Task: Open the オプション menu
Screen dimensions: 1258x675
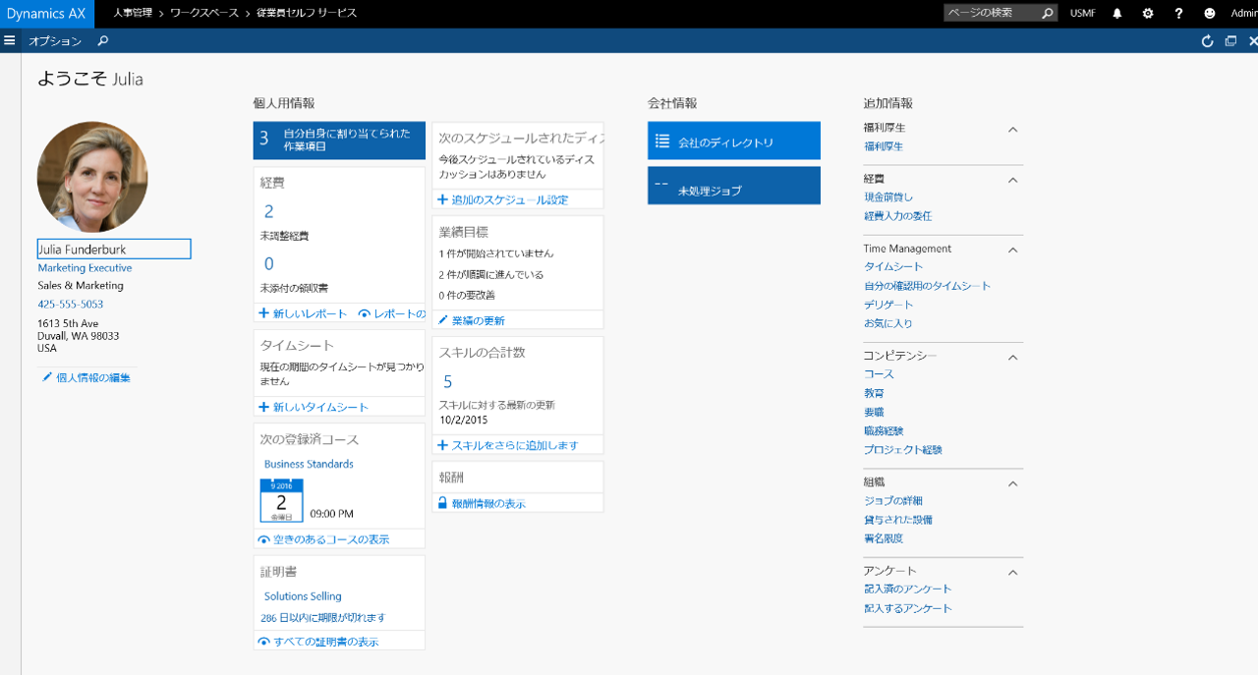Action: coord(54,40)
